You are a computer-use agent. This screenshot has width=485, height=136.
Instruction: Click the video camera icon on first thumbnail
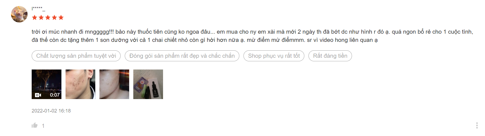tap(38, 95)
